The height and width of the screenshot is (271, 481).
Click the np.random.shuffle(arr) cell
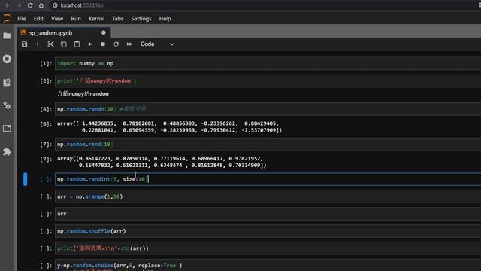[x=268, y=231]
